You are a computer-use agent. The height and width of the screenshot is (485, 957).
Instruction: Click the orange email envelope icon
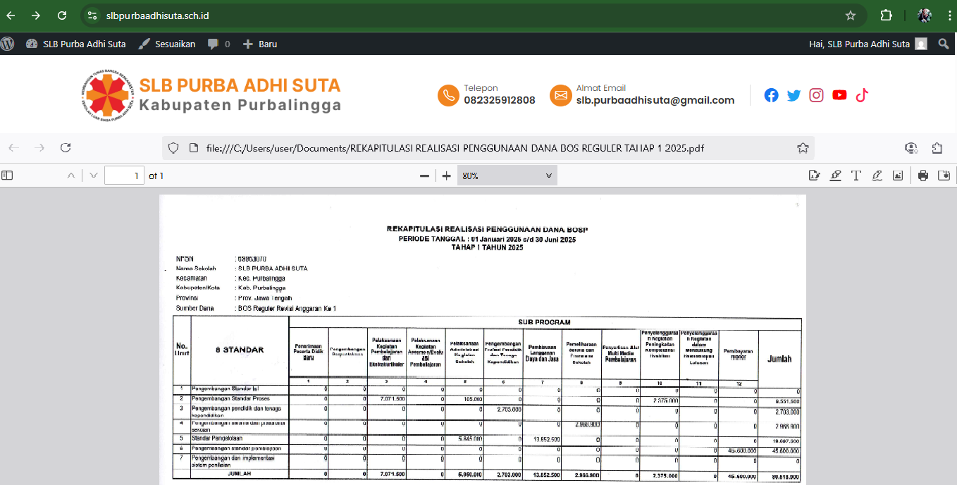point(561,95)
